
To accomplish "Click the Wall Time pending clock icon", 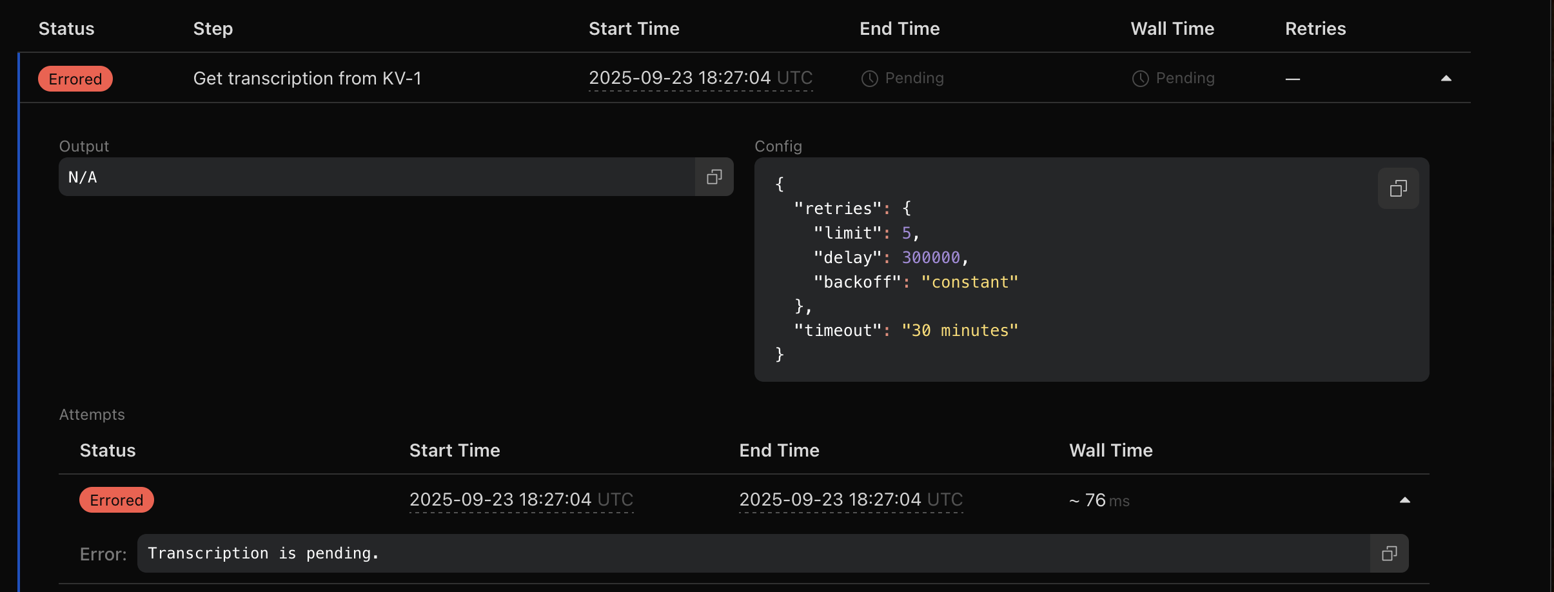I will click(x=1140, y=79).
